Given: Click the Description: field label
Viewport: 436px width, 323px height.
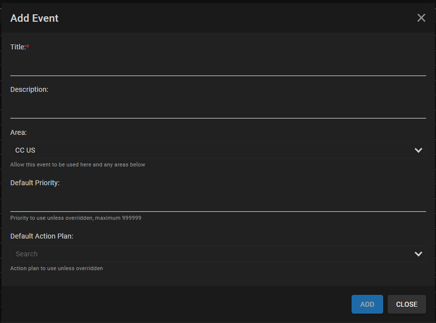Looking at the screenshot, I should tap(29, 89).
